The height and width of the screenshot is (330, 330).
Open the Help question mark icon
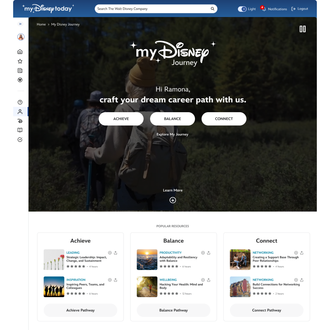coord(20,102)
